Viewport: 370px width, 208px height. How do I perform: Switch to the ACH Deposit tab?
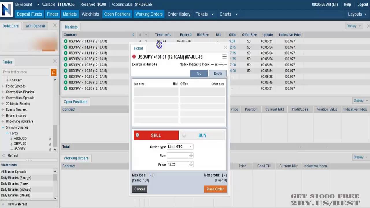click(35, 26)
